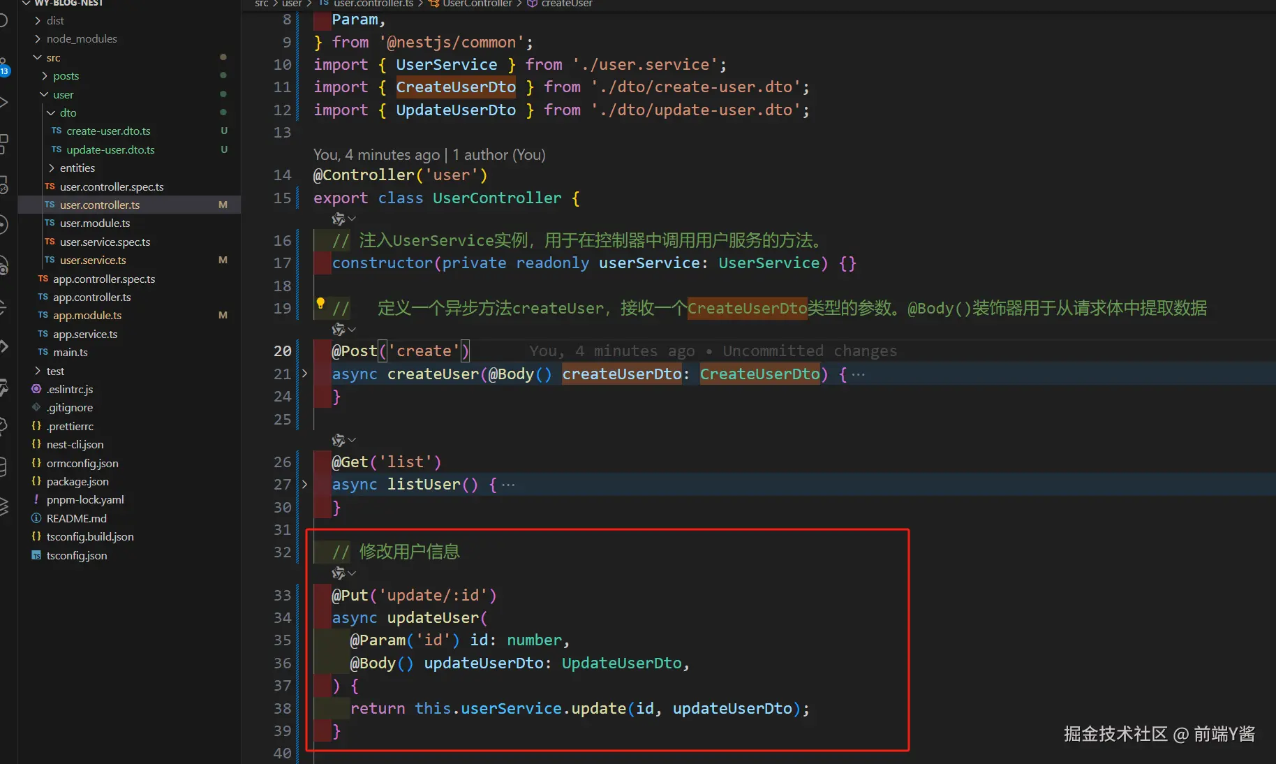Click the 'You, 4 minutes ago | 1 author (You)' codelens

(429, 154)
